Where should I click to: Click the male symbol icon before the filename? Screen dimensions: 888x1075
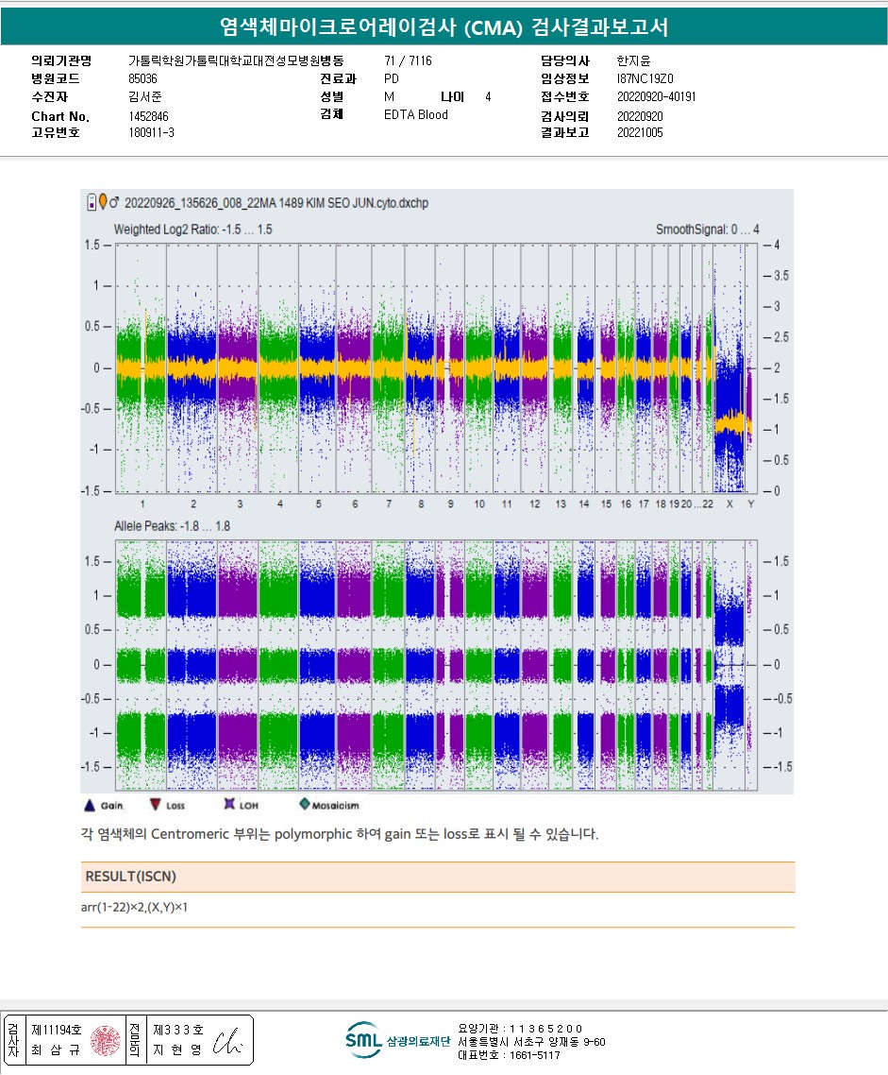click(x=114, y=202)
